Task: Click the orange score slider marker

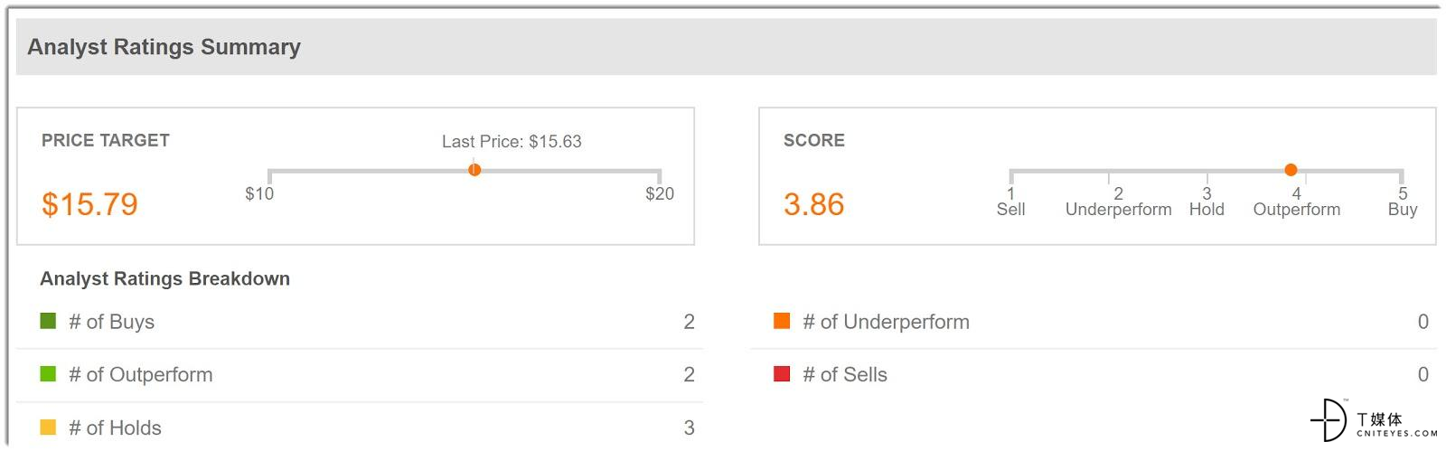Action: tap(1291, 170)
